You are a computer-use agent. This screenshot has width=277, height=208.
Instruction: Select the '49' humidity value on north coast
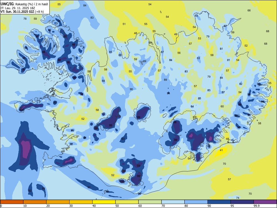tap(176, 34)
